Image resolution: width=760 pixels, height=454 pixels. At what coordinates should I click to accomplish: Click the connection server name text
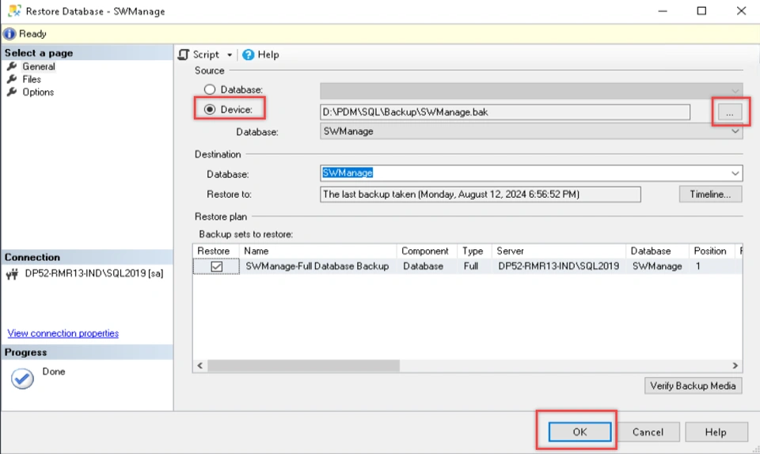[x=94, y=274]
